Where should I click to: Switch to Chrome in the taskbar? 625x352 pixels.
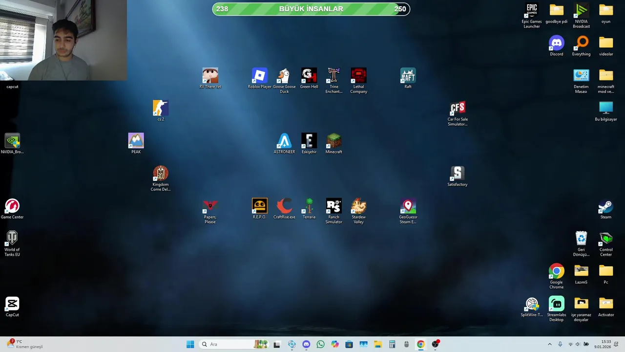(420, 344)
